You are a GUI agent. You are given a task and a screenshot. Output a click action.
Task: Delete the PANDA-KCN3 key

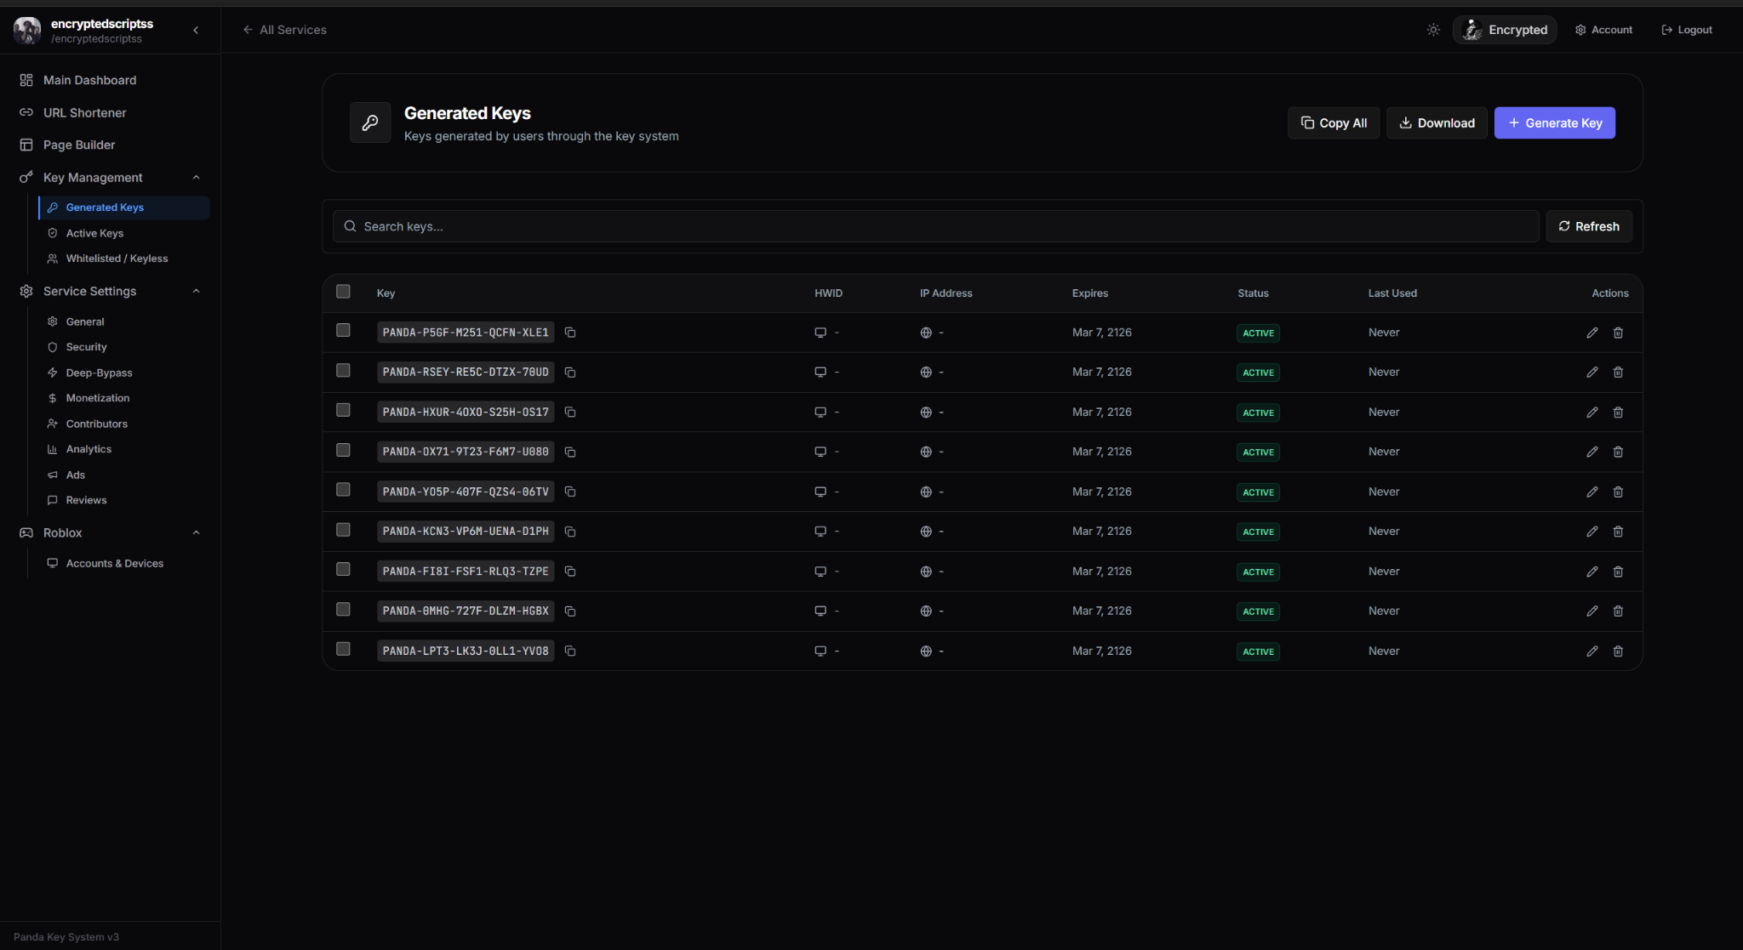(x=1618, y=532)
